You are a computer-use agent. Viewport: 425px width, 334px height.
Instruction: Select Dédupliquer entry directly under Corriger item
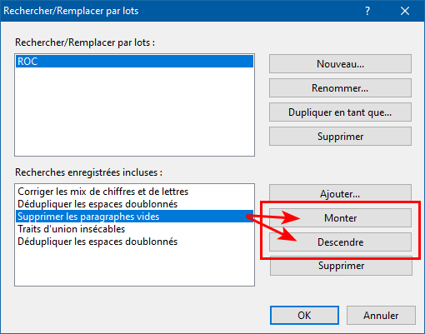(x=134, y=204)
